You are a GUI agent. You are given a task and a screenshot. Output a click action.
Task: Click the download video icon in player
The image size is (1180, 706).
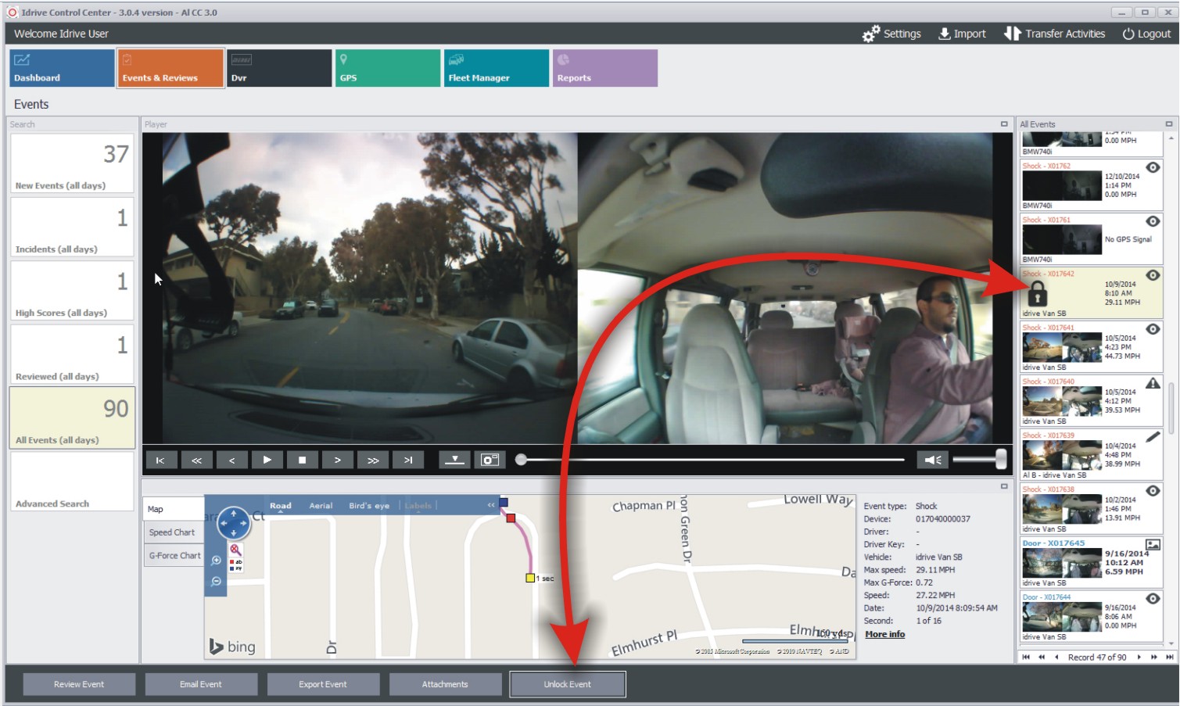click(x=454, y=460)
